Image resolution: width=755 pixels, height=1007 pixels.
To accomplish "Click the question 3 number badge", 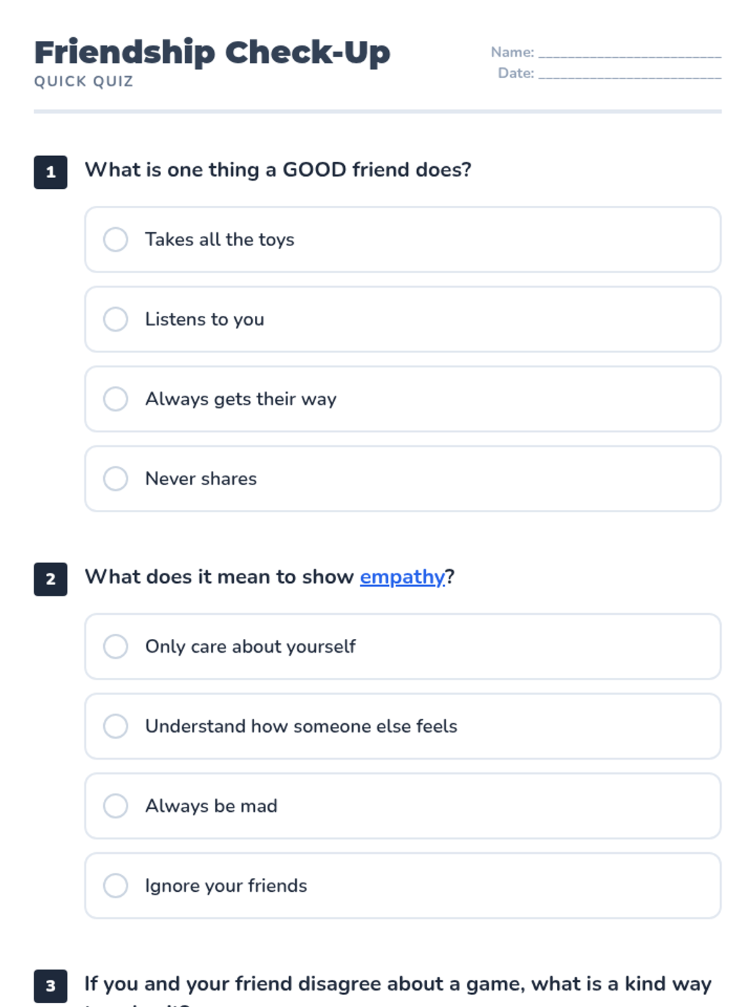I will point(51,986).
